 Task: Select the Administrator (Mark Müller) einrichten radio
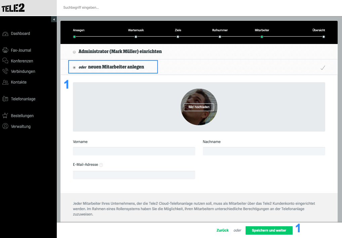click(x=74, y=52)
